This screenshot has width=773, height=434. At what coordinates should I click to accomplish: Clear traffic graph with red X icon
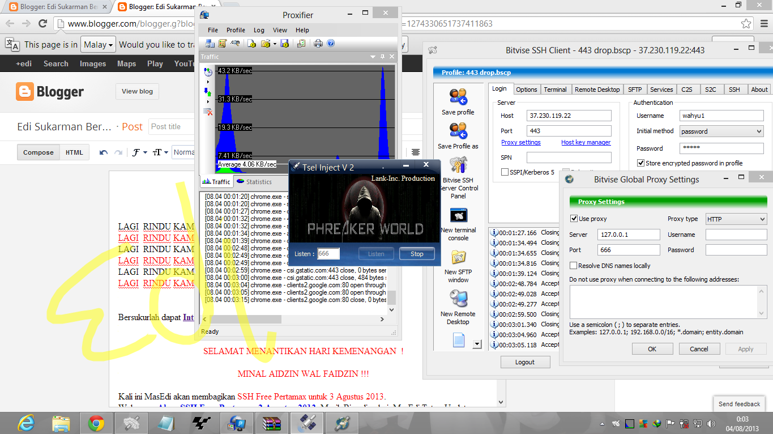coord(208,112)
